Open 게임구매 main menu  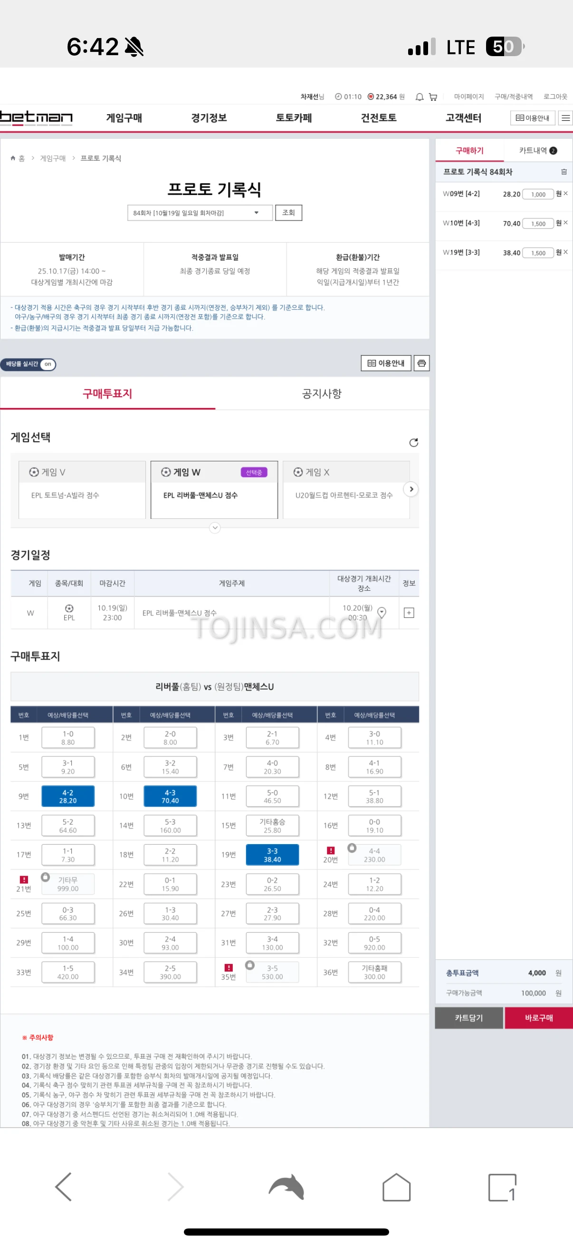(124, 117)
